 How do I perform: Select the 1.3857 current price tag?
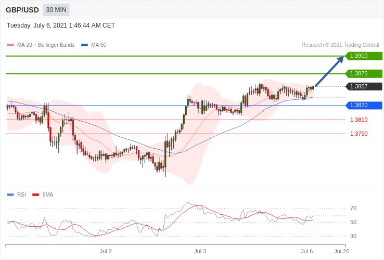(x=364, y=86)
